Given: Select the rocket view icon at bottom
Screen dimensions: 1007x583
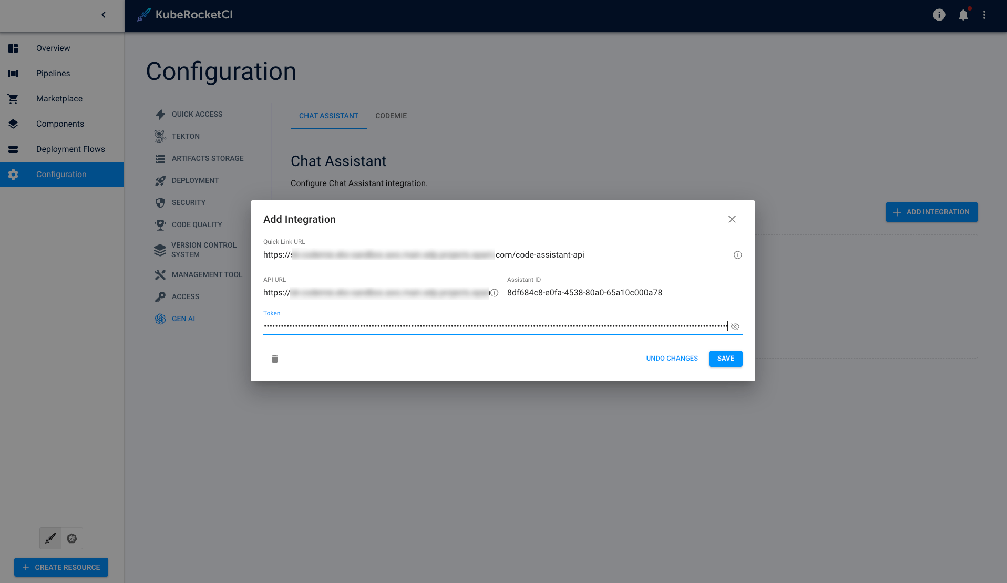Looking at the screenshot, I should [50, 538].
